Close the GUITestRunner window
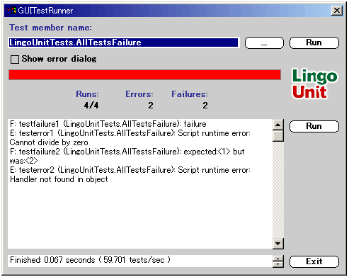The height and width of the screenshot is (277, 349). coord(337,11)
